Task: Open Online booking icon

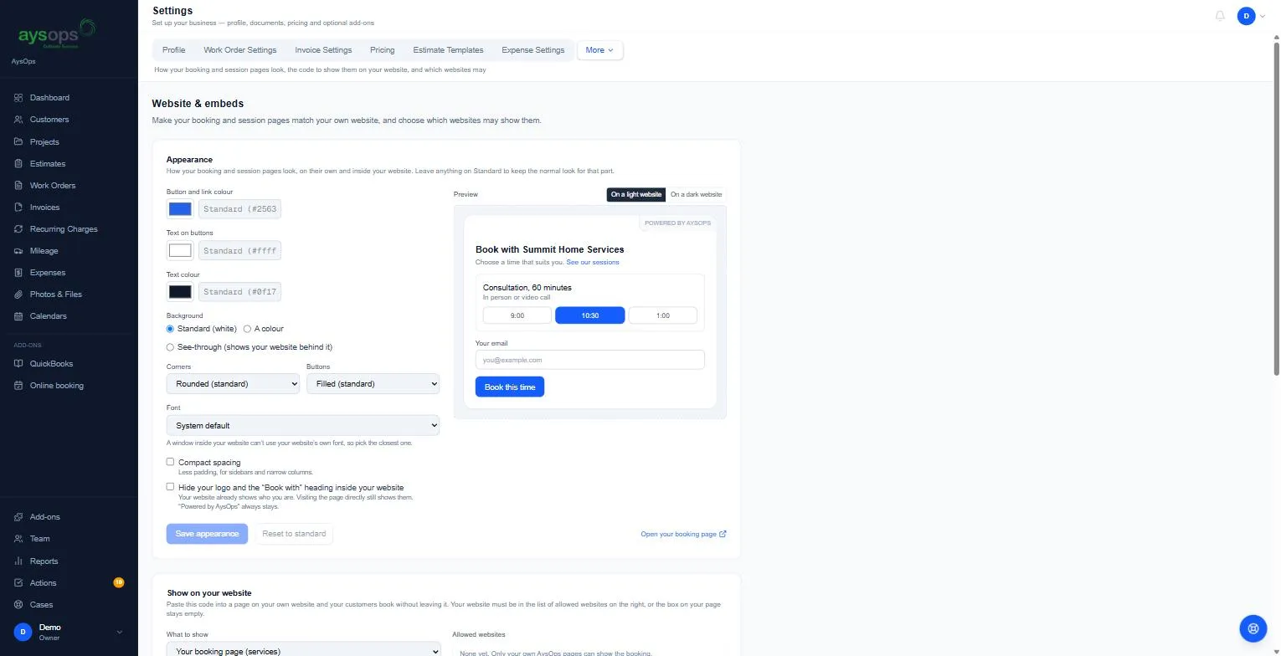Action: 18,386
